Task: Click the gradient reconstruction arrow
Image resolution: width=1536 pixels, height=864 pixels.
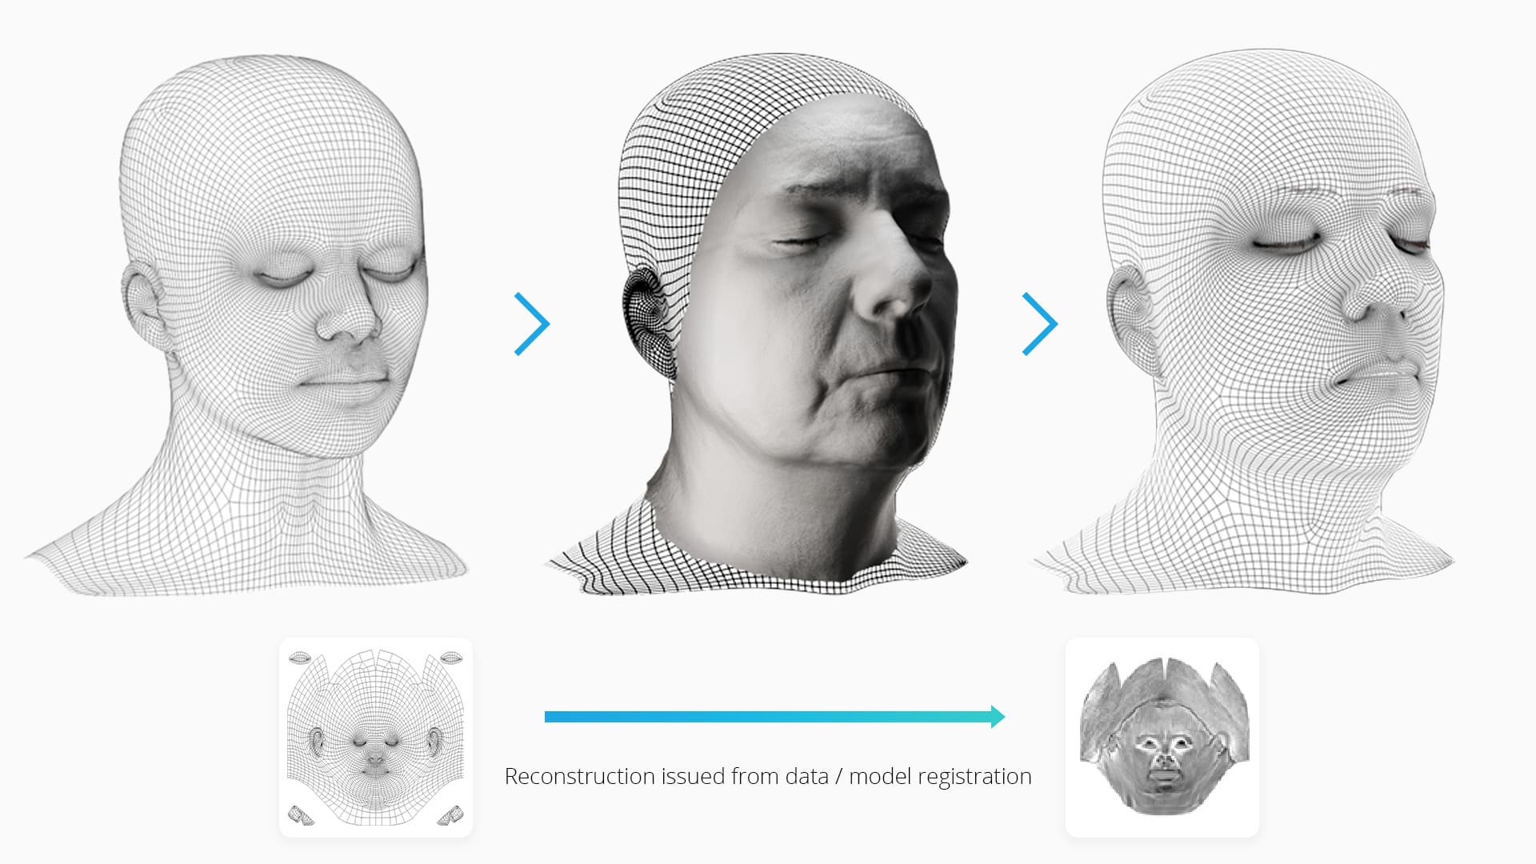Action: tap(772, 716)
